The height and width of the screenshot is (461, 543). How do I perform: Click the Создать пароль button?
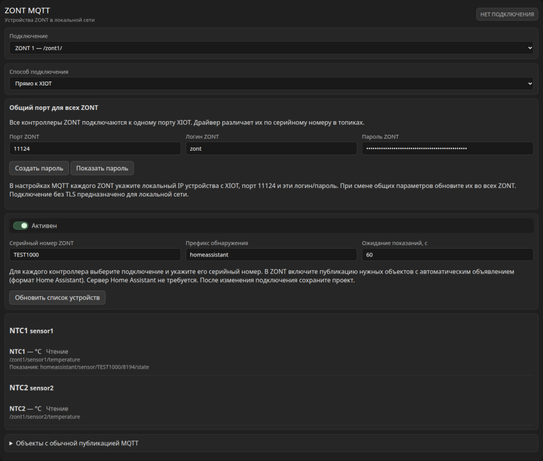coord(39,168)
